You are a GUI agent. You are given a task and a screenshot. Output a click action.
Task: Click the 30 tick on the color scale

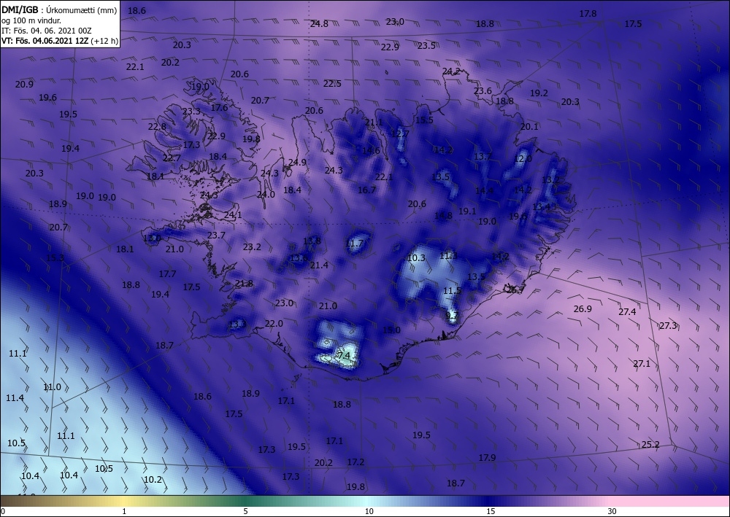[612, 511]
